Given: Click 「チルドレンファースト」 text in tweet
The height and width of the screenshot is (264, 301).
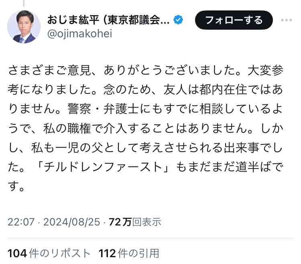Looking at the screenshot, I should pos(104,167).
